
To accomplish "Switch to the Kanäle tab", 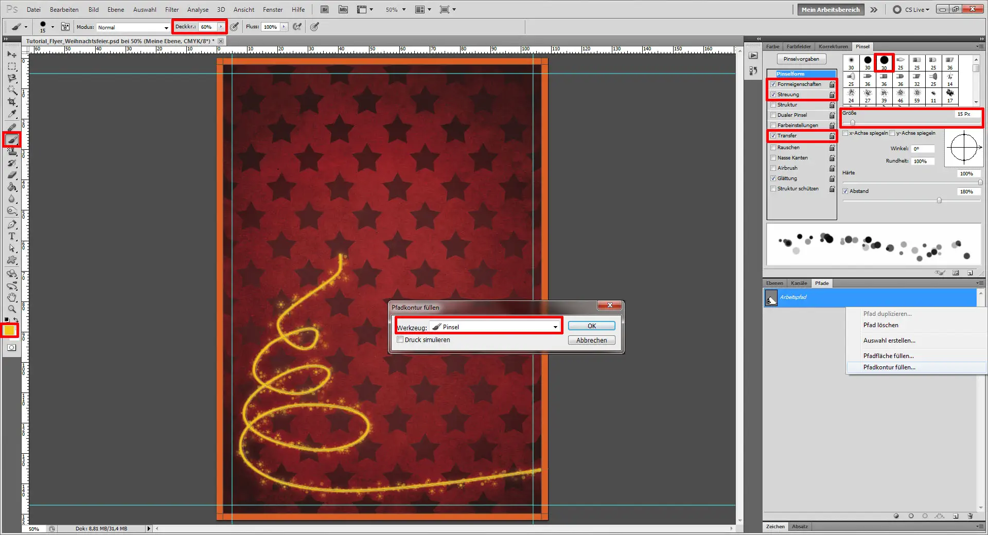I will 799,283.
